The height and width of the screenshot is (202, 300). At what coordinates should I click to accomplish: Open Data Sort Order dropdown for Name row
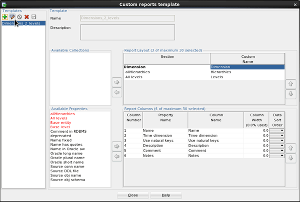point(276,130)
